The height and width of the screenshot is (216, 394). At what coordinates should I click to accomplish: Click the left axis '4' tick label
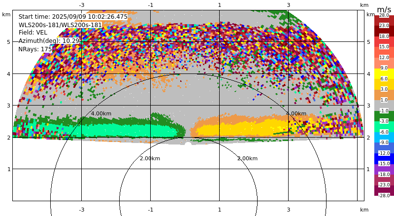pyautogui.click(x=9, y=74)
